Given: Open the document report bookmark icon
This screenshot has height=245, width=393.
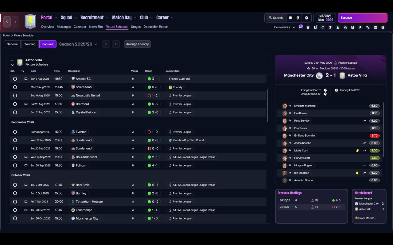Looking at the screenshot, I should (x=353, y=27).
